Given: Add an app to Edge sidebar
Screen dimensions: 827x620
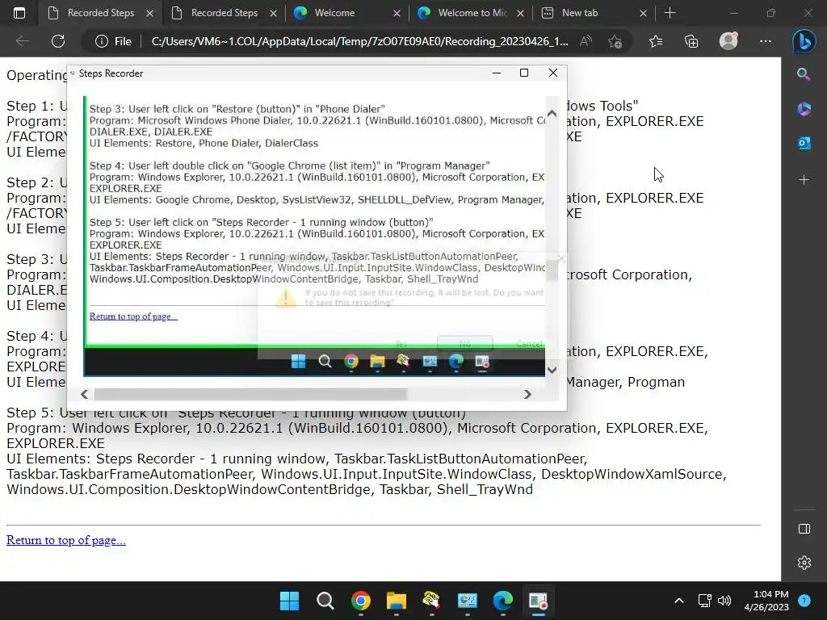Looking at the screenshot, I should (804, 180).
